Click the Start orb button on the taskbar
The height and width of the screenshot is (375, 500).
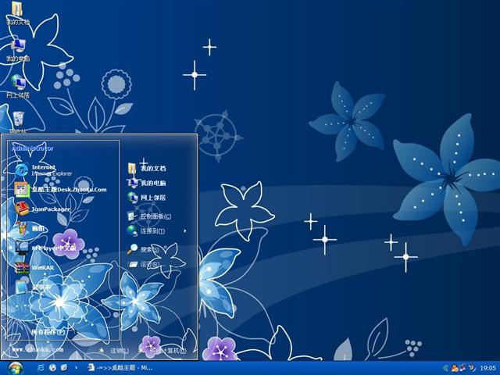15,369
